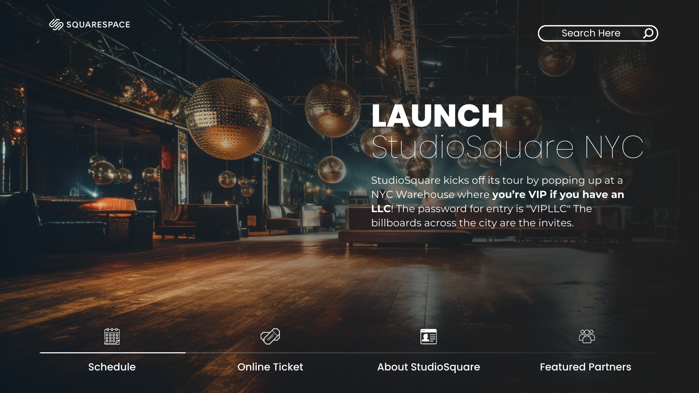Click the gray tab divider line under ticket icon
The width and height of the screenshot is (699, 393).
[270, 353]
